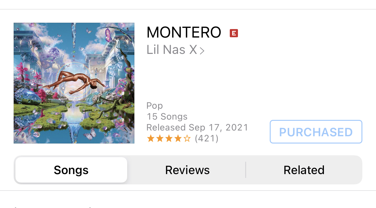The height and width of the screenshot is (208, 376).
Task: Click the empty fifth rating star
Action: pos(187,139)
